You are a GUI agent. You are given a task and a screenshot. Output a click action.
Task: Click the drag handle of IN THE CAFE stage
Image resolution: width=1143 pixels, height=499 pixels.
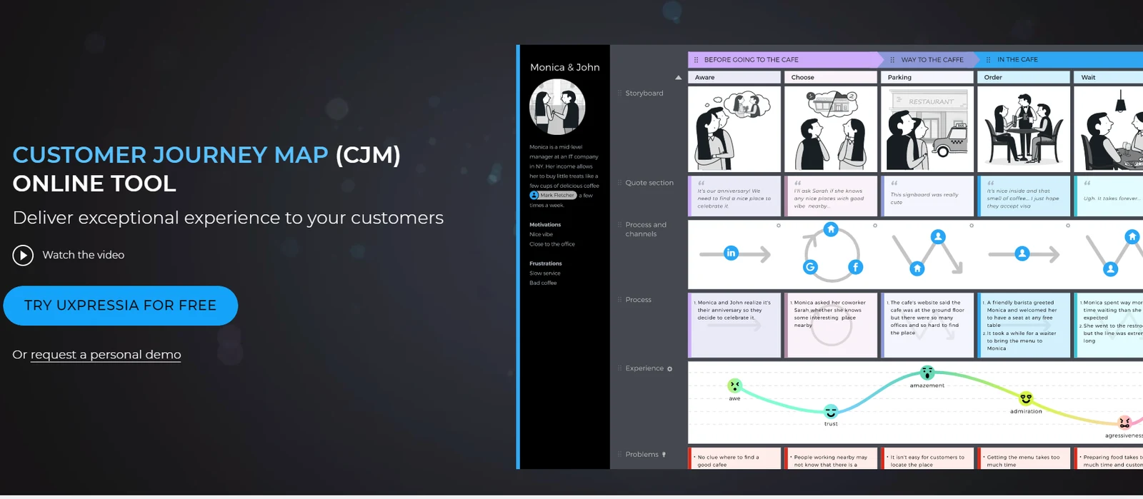click(989, 60)
